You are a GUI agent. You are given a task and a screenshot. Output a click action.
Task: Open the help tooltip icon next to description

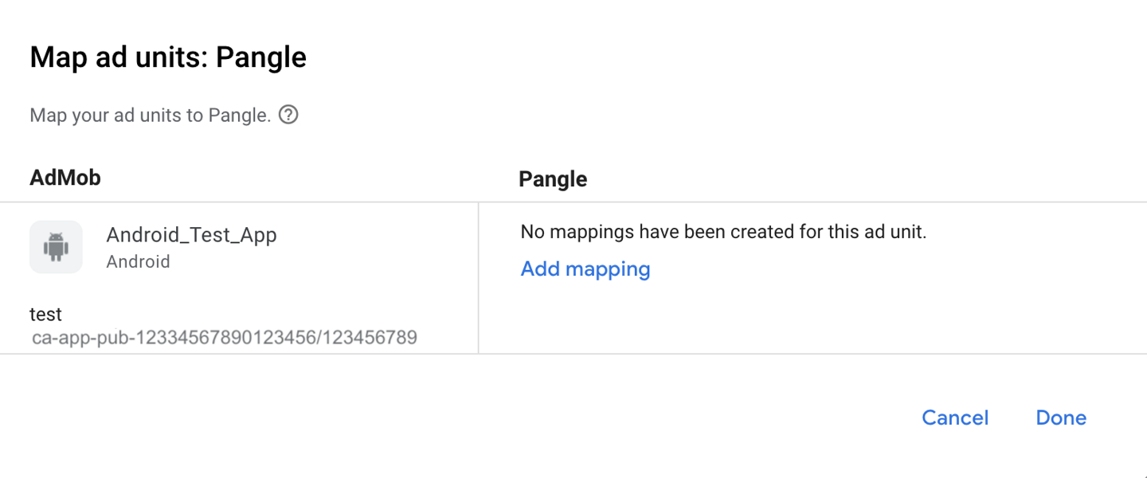click(288, 114)
